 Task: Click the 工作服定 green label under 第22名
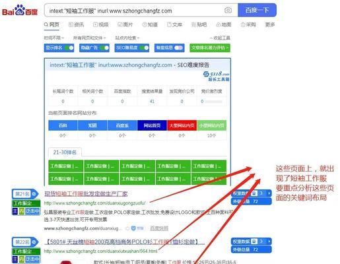[x=26, y=251]
